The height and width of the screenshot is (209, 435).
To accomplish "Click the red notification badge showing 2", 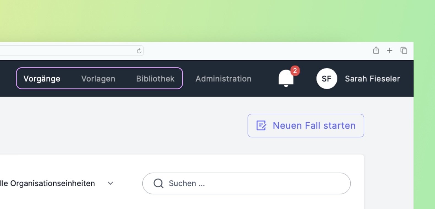I will 295,71.
